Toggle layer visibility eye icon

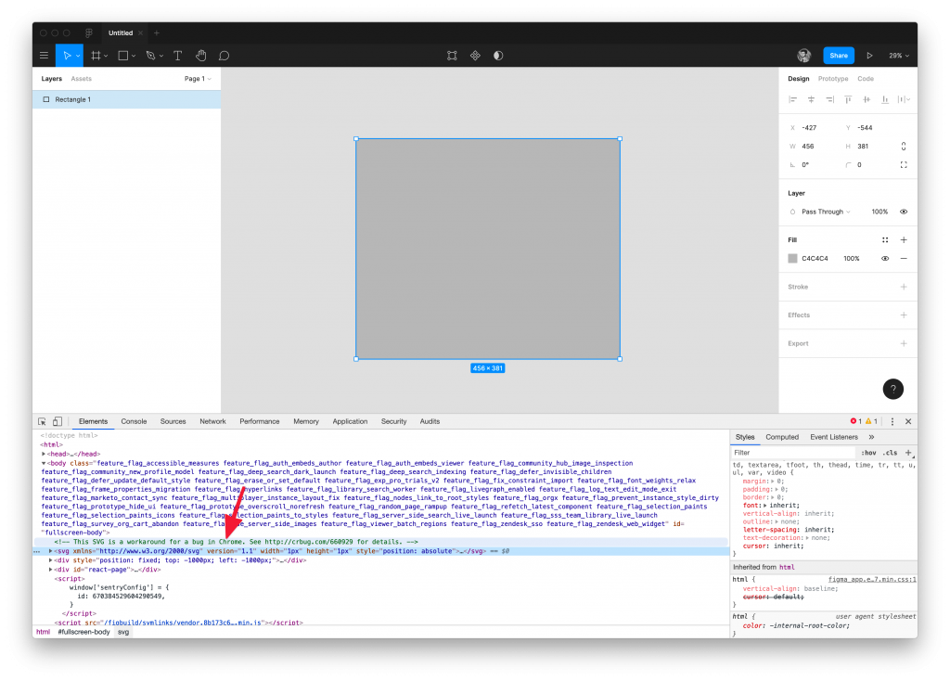coord(904,212)
